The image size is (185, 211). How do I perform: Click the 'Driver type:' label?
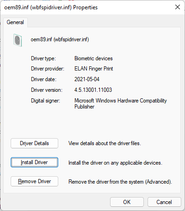[43, 58]
